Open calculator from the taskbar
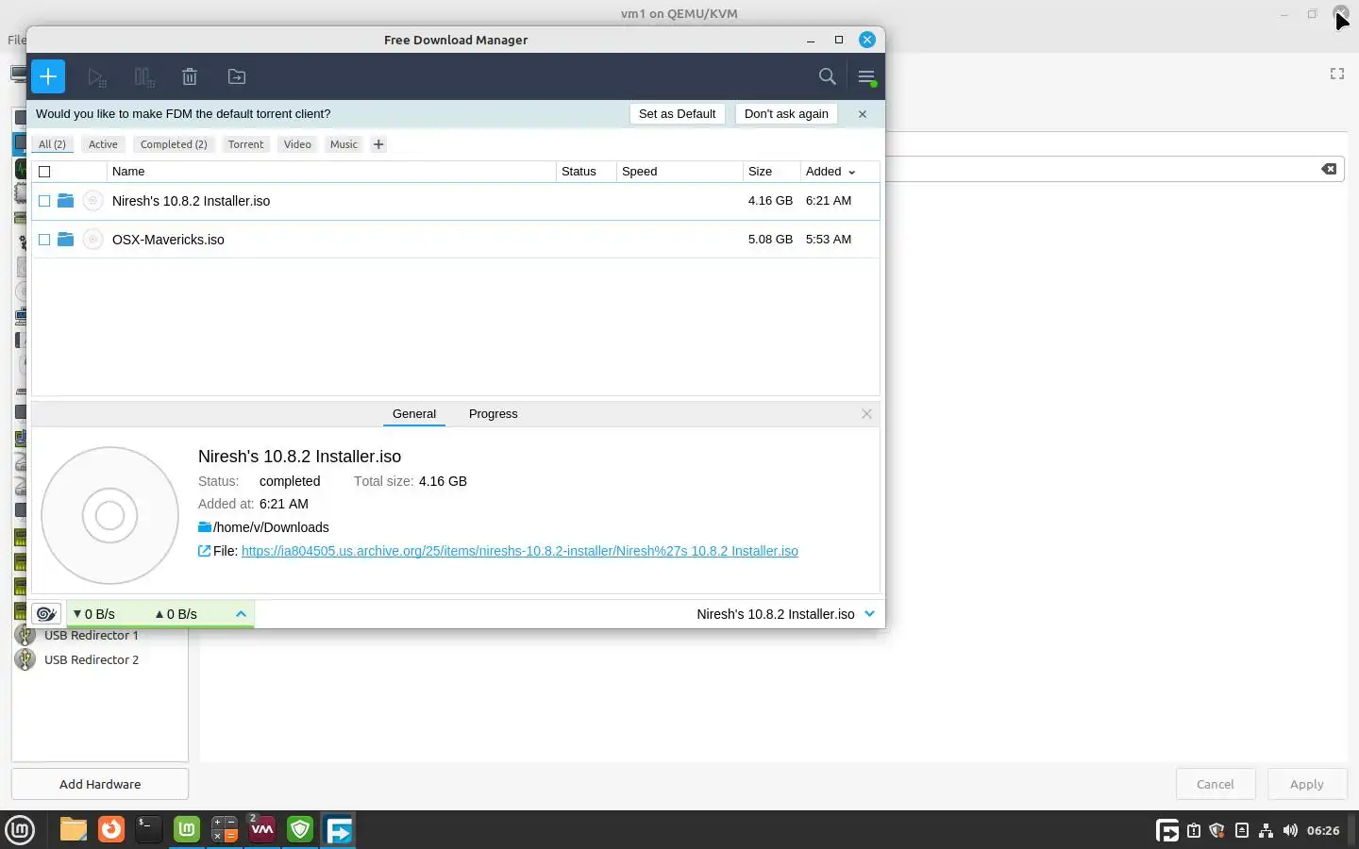 point(225,829)
